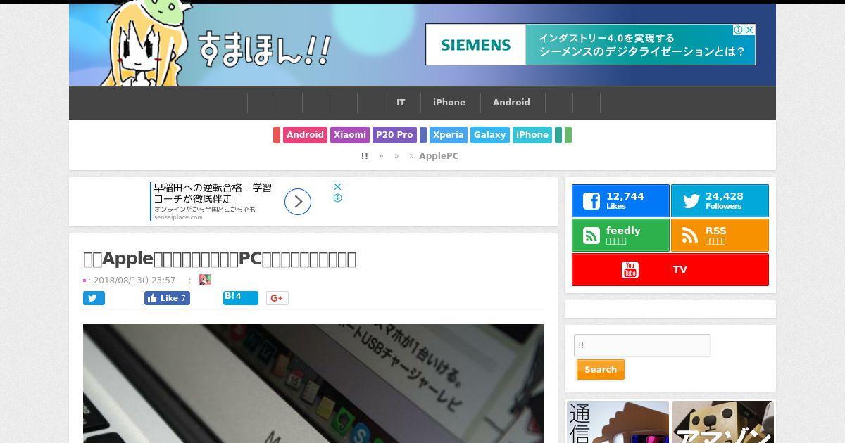Open the 早稲田への逆転合格 ad text
Screen dimensions: 845x443
point(213,193)
